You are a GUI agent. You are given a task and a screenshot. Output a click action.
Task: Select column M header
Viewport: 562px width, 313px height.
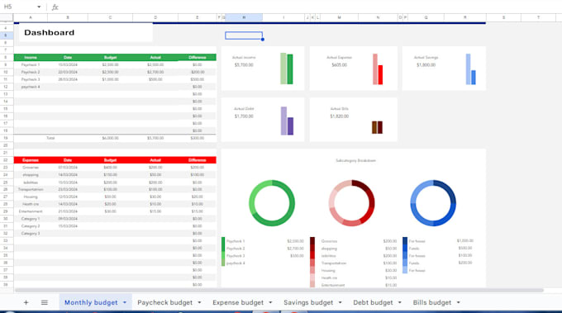(339, 17)
